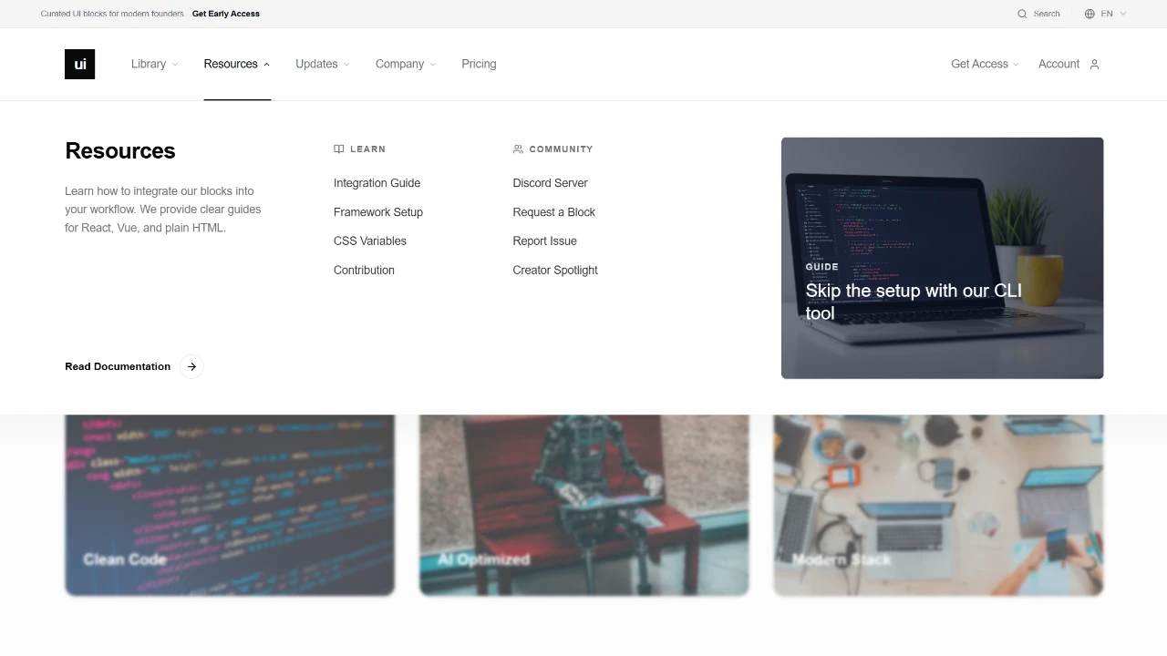The height and width of the screenshot is (656, 1167).
Task: Click the black 'ui' logo
Action: 79,64
